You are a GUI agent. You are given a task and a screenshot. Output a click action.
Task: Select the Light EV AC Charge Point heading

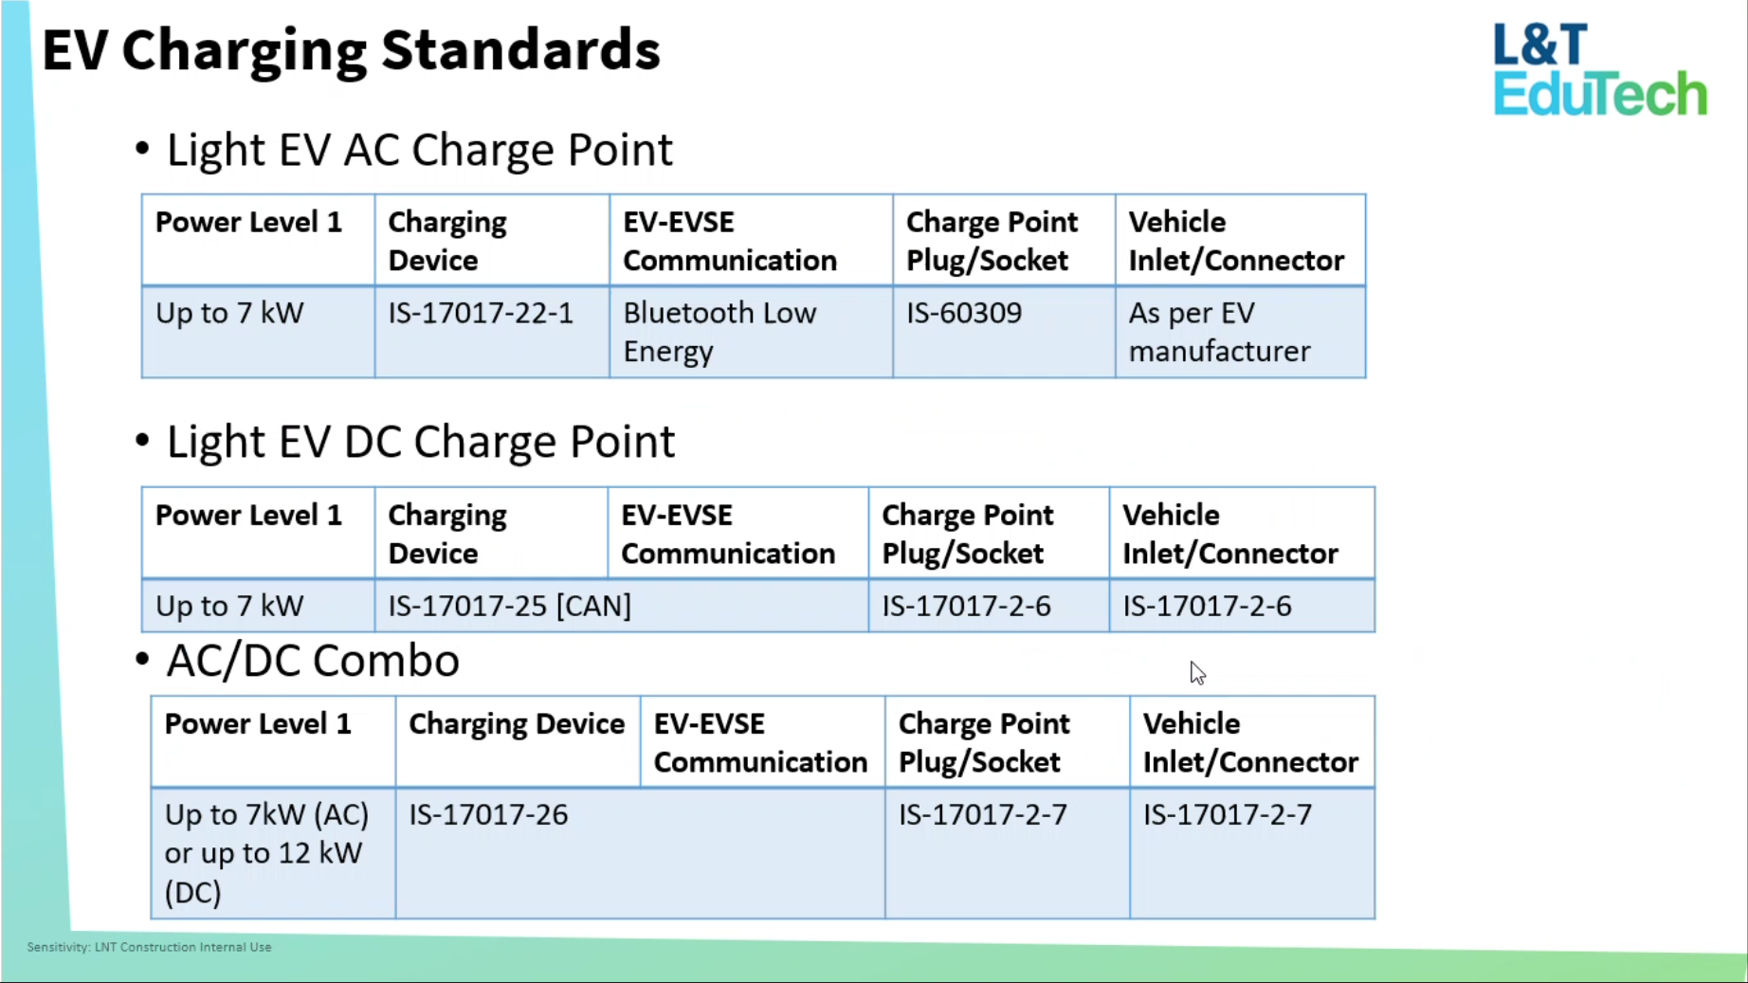(x=419, y=151)
